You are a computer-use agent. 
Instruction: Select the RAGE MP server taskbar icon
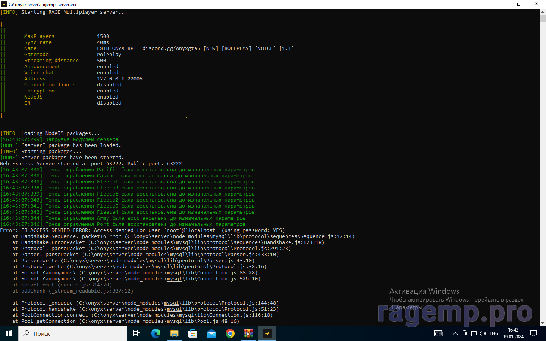click(x=267, y=333)
